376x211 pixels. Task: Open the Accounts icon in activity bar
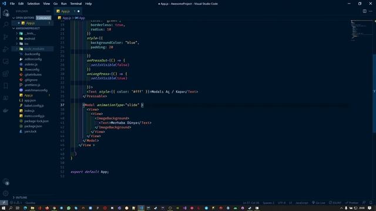click(6, 182)
